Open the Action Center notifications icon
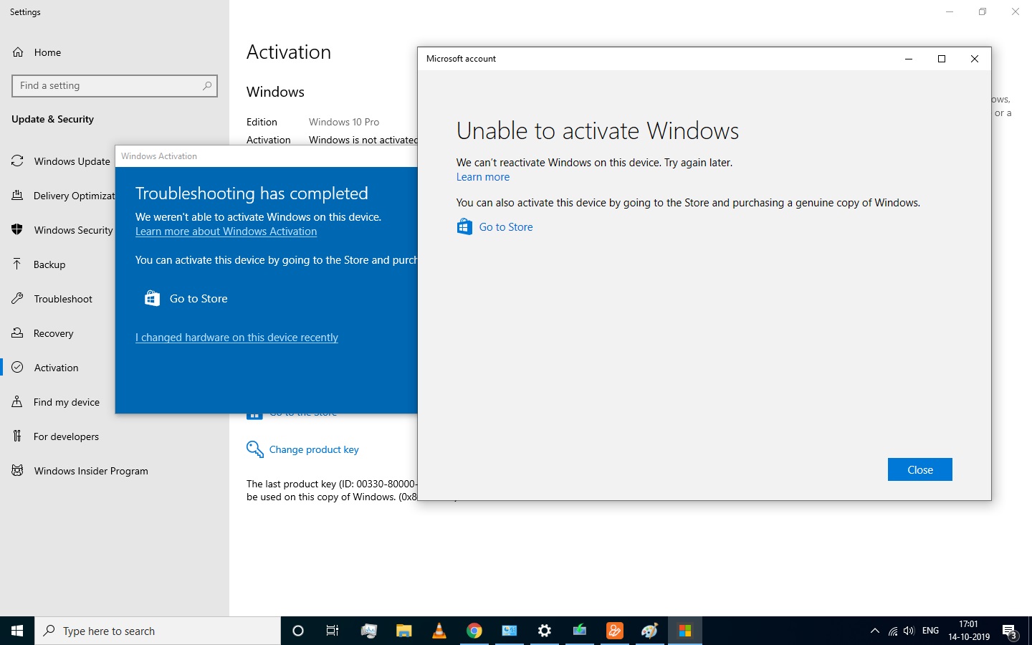This screenshot has height=645, width=1032. click(1010, 631)
